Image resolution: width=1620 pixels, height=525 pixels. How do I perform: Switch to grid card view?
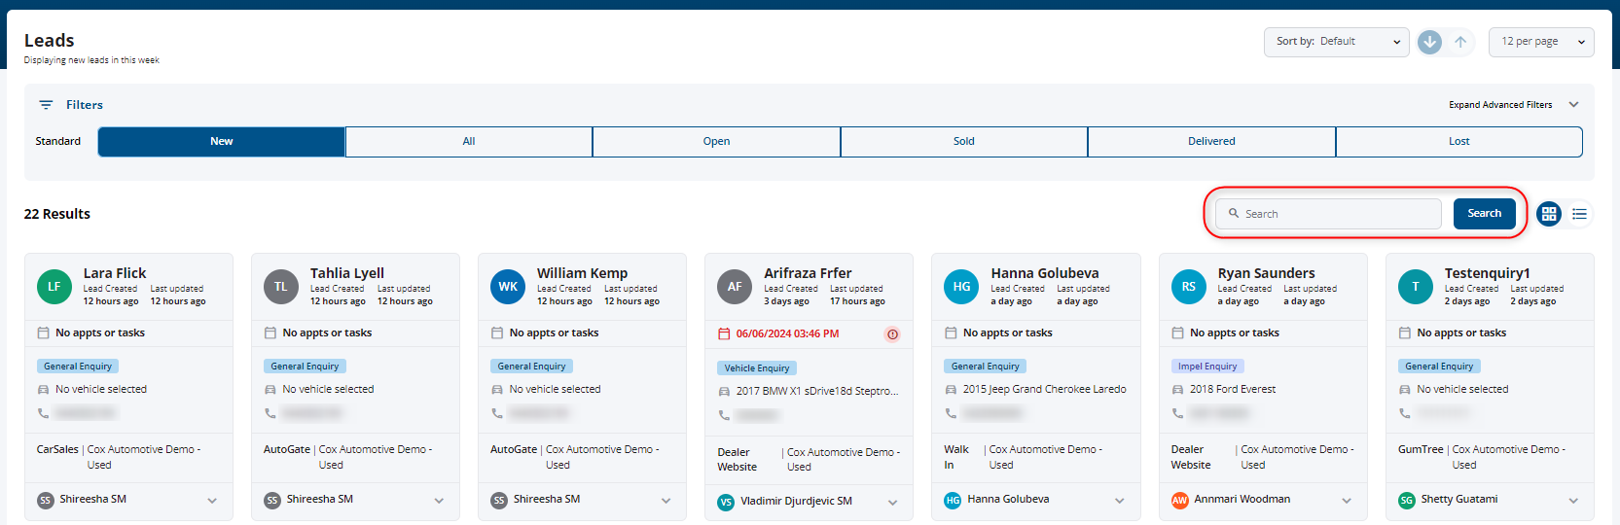pos(1549,214)
